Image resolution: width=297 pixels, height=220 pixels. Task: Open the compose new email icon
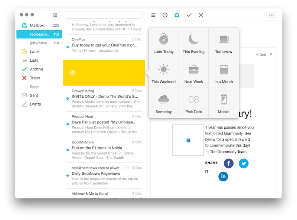pyautogui.click(x=55, y=15)
